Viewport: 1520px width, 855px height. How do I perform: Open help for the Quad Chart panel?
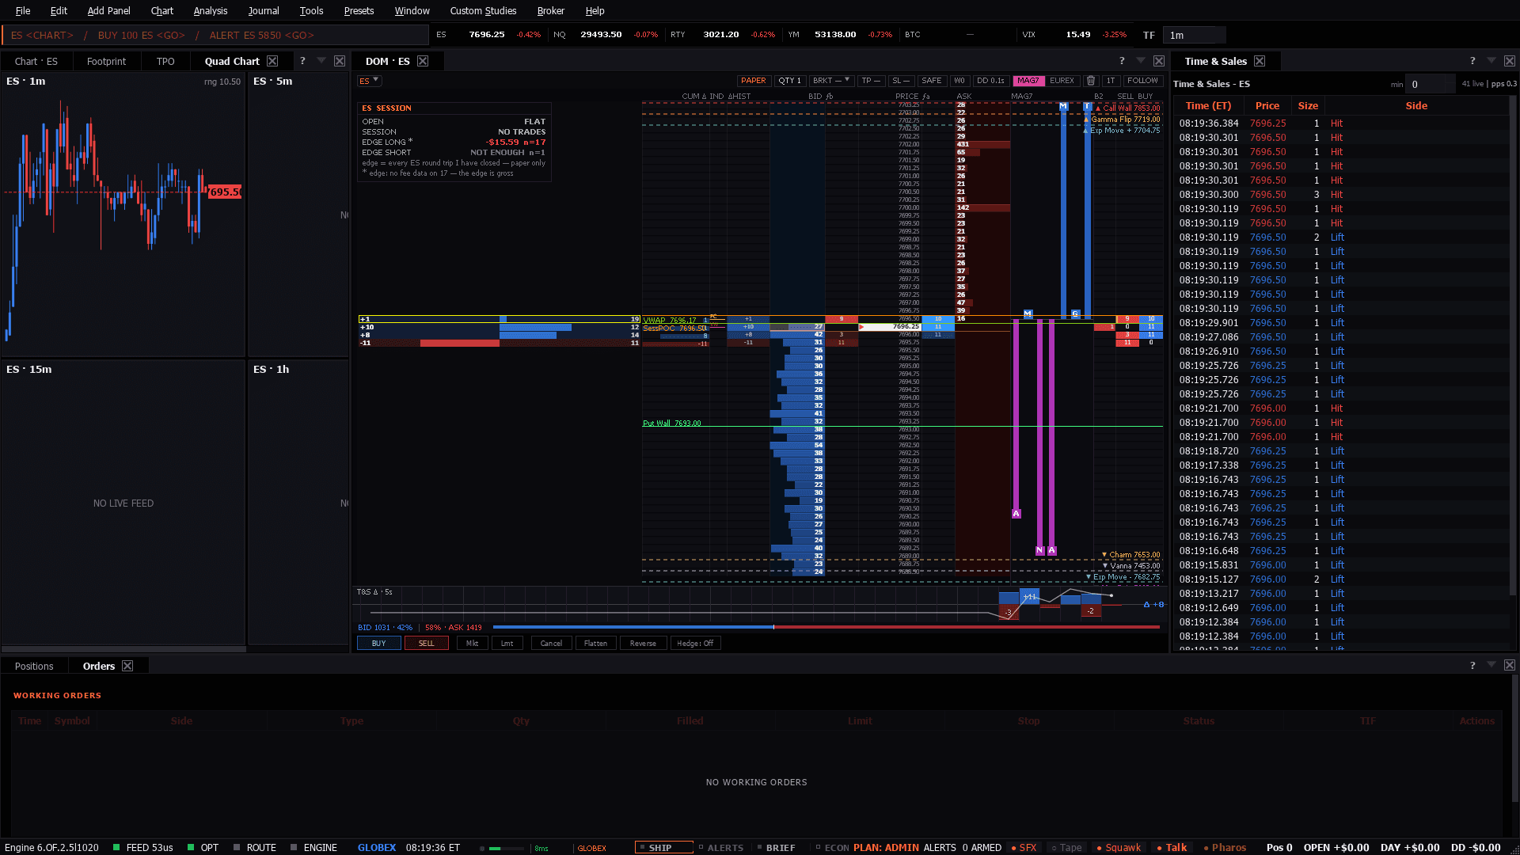[x=302, y=61]
